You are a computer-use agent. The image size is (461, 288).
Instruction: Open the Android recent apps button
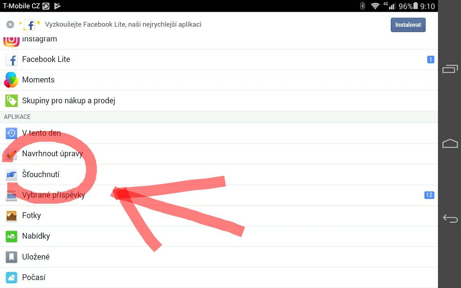click(x=450, y=69)
